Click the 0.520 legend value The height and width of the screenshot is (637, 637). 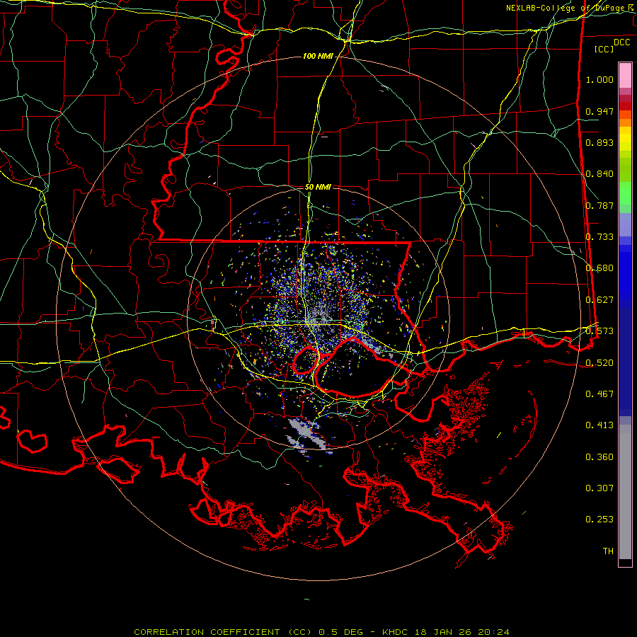(599, 362)
